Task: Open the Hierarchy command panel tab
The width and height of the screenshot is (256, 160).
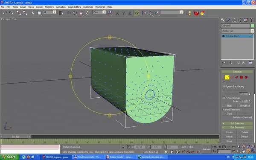Action: pyautogui.click(x=234, y=20)
